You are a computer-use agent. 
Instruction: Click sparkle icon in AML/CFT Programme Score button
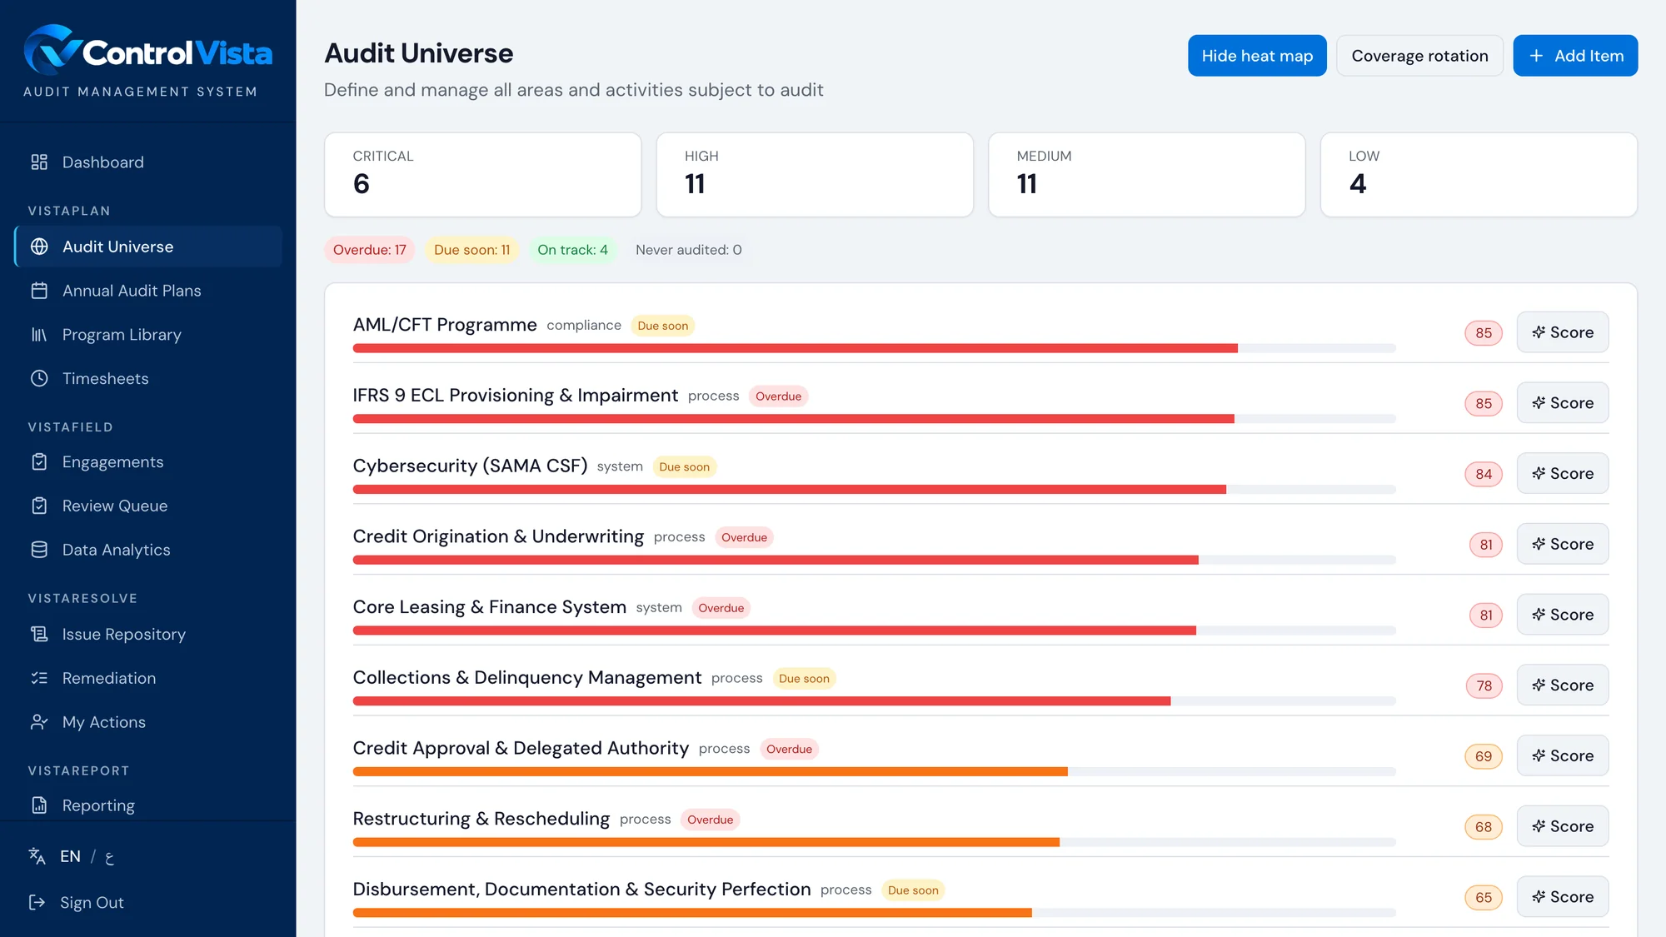point(1539,332)
